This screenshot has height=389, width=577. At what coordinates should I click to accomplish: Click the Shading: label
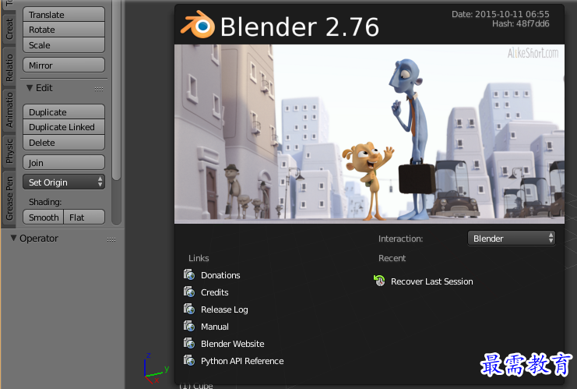(x=45, y=202)
